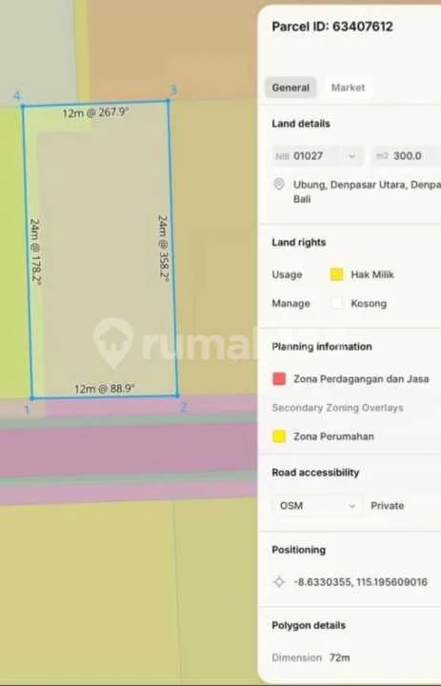Click the Private road access value
The width and height of the screenshot is (441, 686).
[x=388, y=506]
